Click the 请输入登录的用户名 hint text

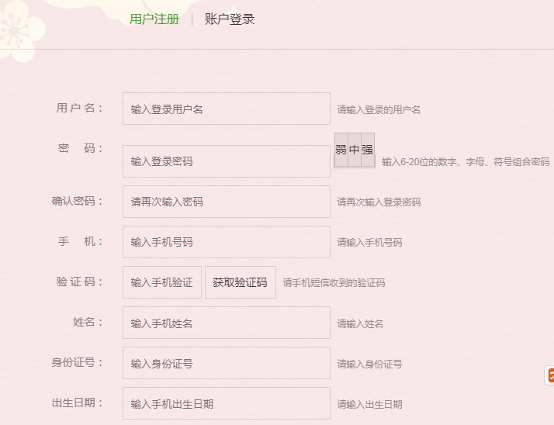click(x=379, y=110)
